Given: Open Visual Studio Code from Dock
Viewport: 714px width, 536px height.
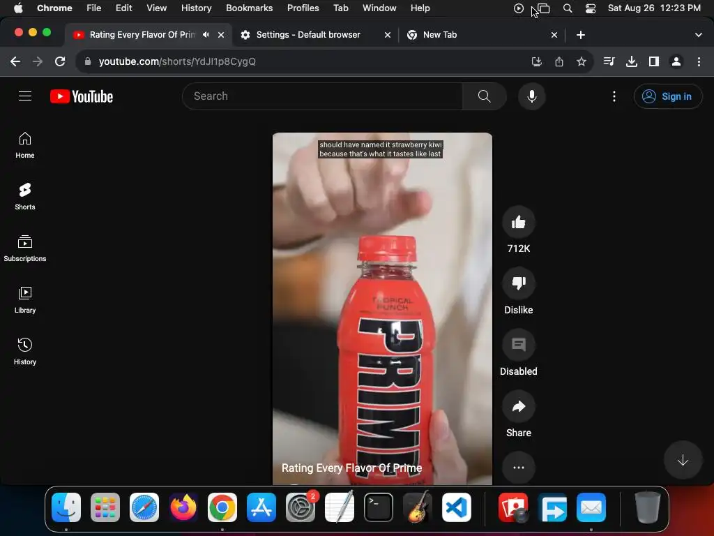Looking at the screenshot, I should click(x=457, y=507).
